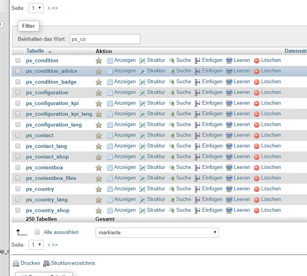Click the Datensätze column header
Screen dimensions: 307x276
(x=295, y=51)
